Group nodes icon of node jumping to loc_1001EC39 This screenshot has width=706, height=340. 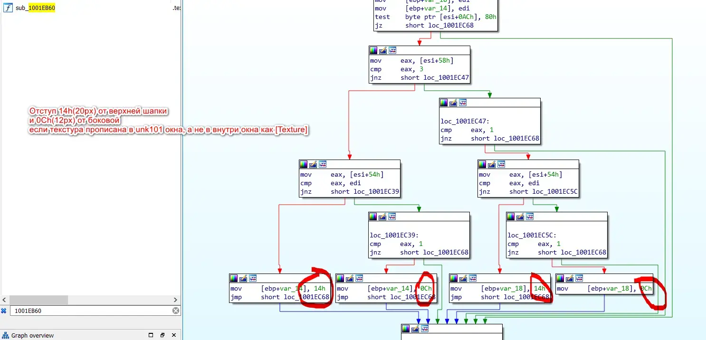click(323, 164)
